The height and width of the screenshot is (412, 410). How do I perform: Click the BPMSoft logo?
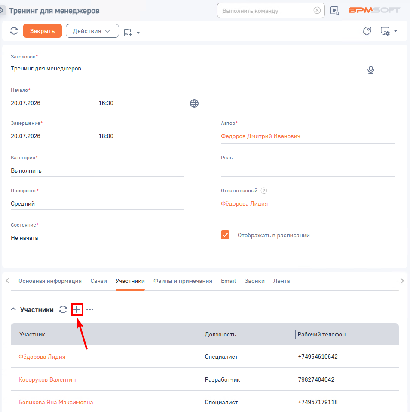(x=374, y=10)
